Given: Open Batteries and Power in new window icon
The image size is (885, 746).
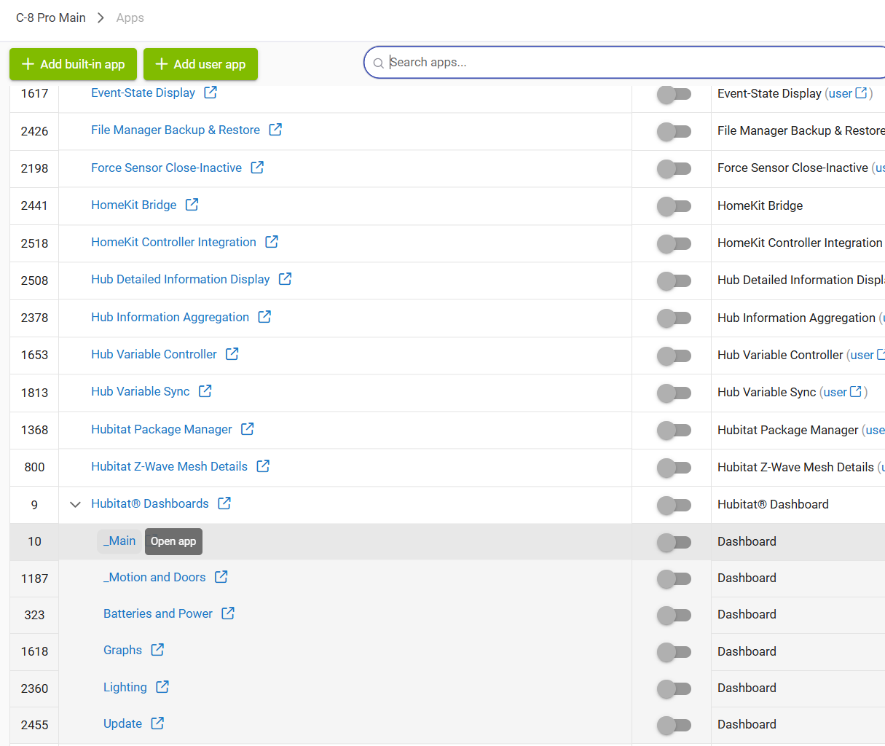Looking at the screenshot, I should [228, 613].
